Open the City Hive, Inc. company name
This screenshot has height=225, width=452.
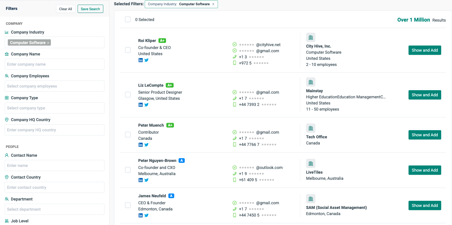point(319,46)
